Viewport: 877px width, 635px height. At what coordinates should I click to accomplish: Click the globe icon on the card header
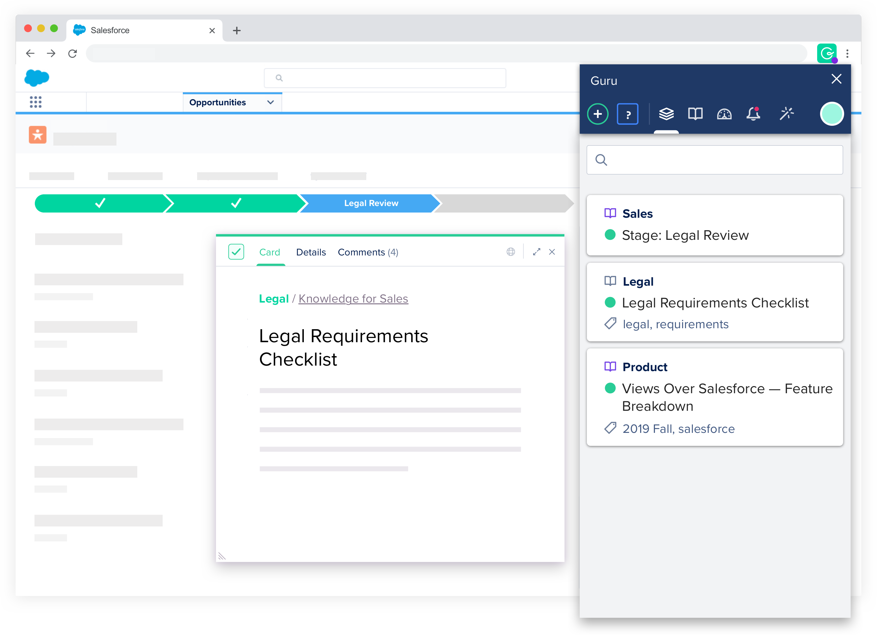(510, 252)
